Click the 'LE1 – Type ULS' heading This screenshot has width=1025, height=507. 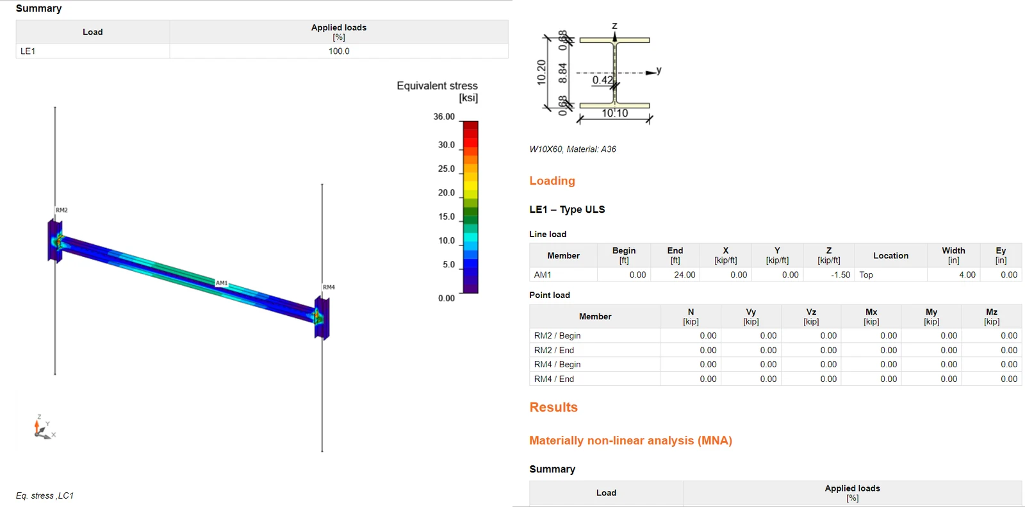pos(567,210)
